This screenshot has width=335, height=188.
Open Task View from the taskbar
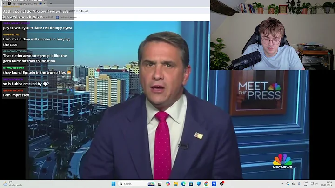(x=160, y=184)
